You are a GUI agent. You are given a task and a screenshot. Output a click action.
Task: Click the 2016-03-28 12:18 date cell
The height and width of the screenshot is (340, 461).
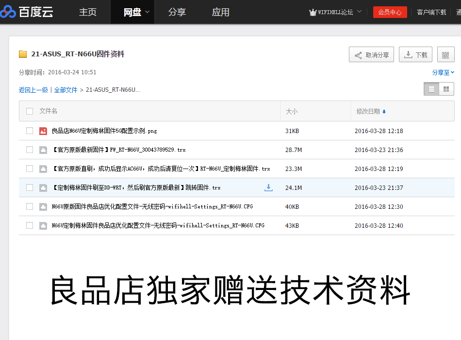point(379,131)
